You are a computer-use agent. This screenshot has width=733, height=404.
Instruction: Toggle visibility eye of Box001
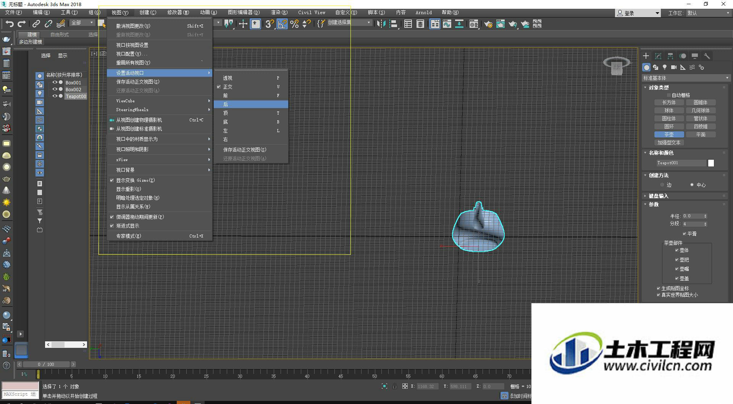coord(55,82)
